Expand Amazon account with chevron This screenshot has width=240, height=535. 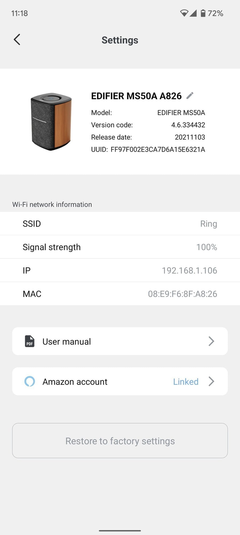point(211,381)
